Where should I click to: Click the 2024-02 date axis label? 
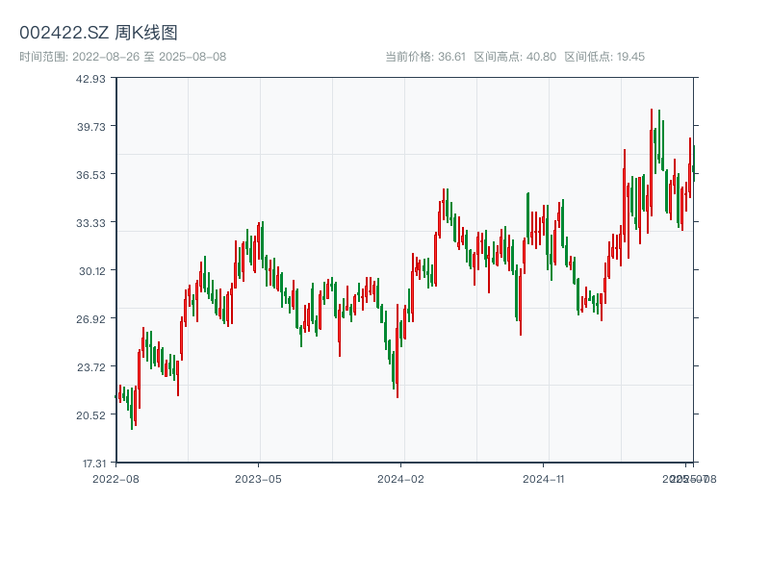pyautogui.click(x=400, y=478)
